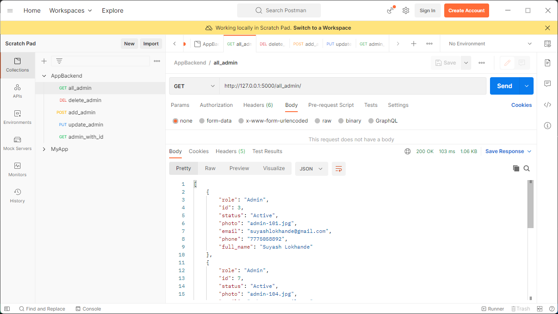Viewport: 558px width, 314px height.
Task: Click Create Account button
Action: pos(466,10)
